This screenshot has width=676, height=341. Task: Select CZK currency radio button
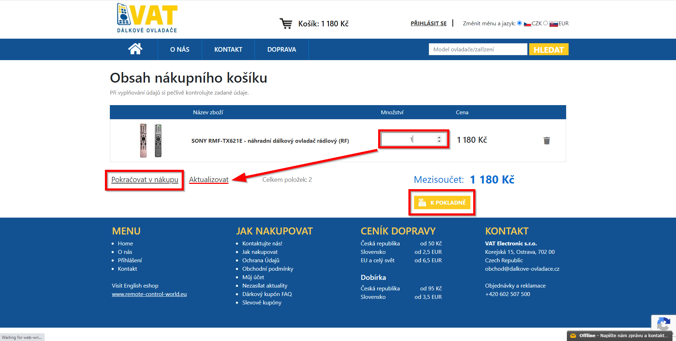point(519,23)
